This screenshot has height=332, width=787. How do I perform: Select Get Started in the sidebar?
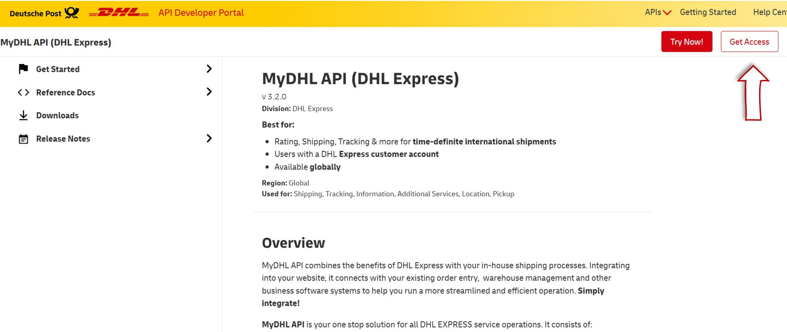pyautogui.click(x=58, y=69)
